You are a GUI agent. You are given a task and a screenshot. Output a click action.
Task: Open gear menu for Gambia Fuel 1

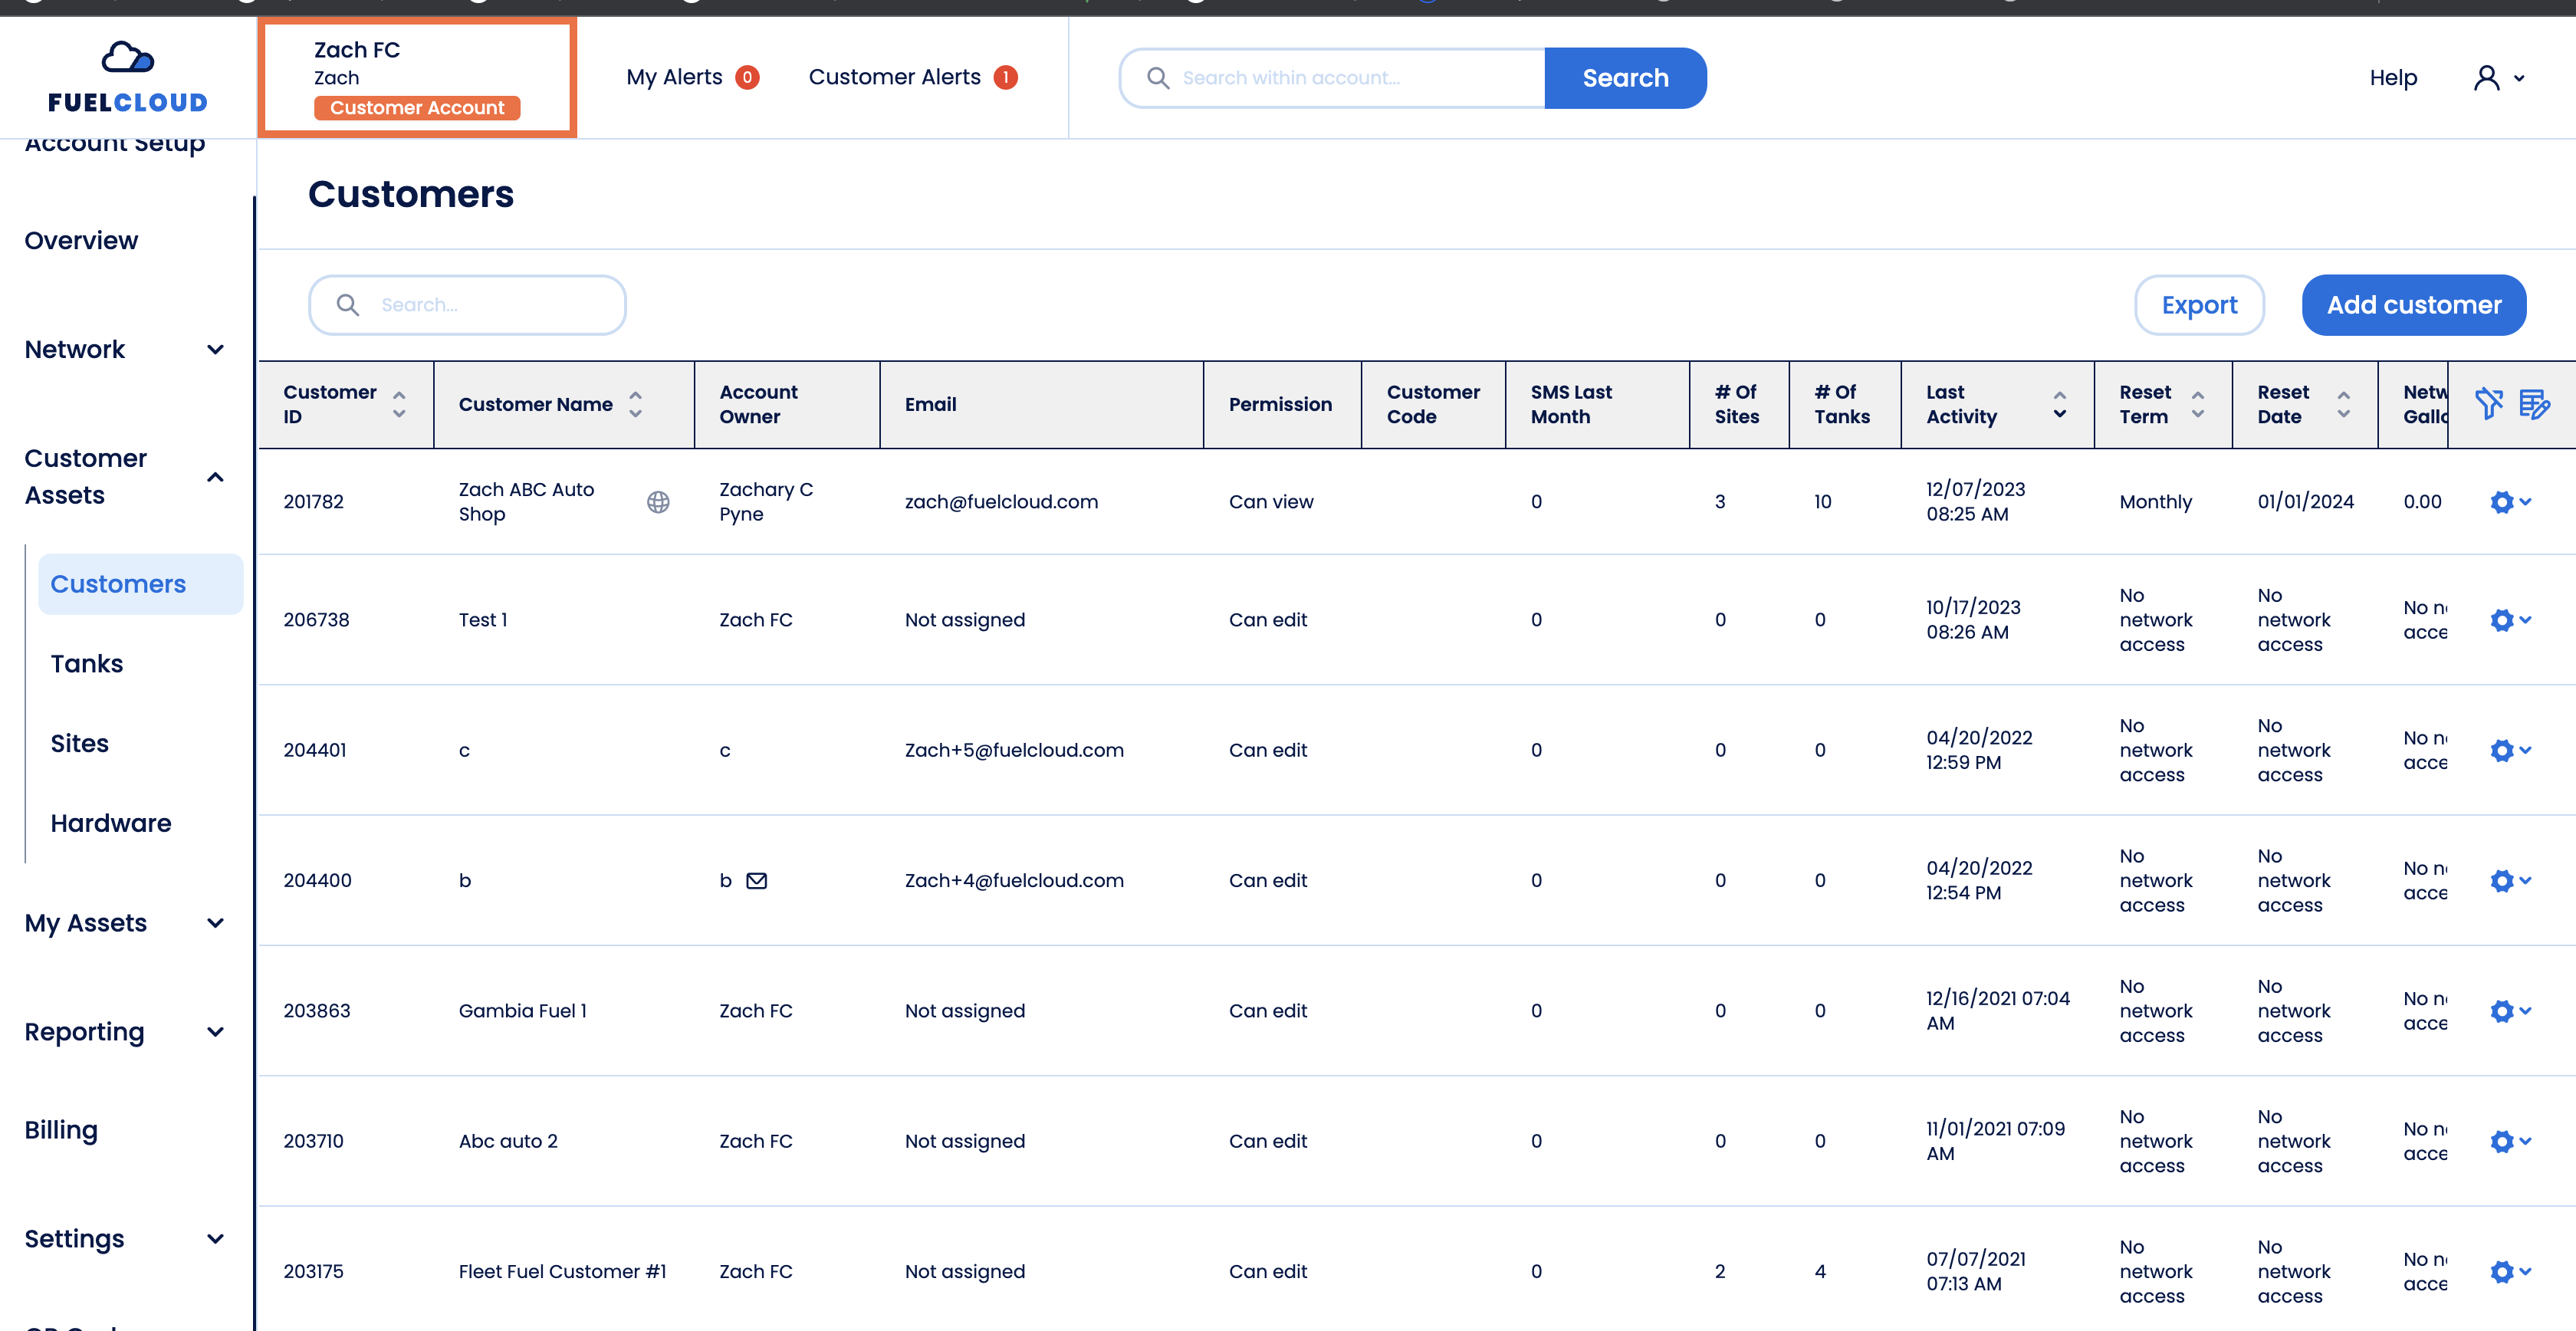click(x=2510, y=1011)
